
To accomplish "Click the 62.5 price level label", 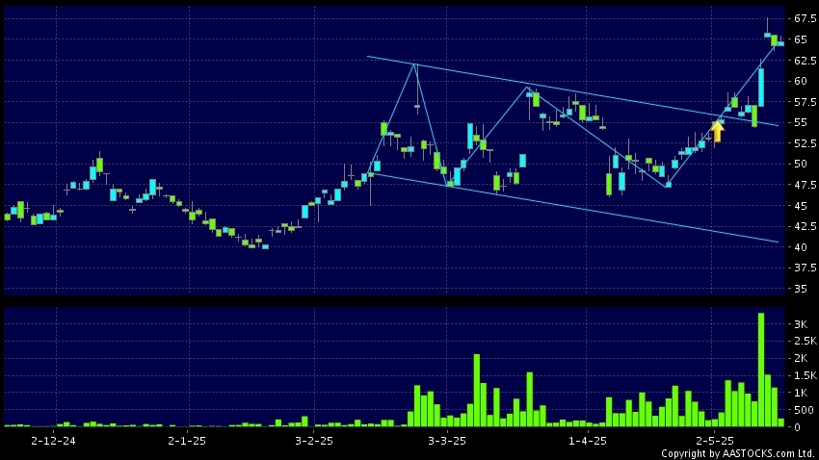I will click(x=805, y=61).
